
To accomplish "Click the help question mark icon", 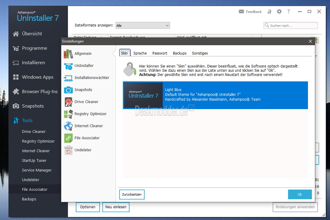I will click(x=288, y=11).
